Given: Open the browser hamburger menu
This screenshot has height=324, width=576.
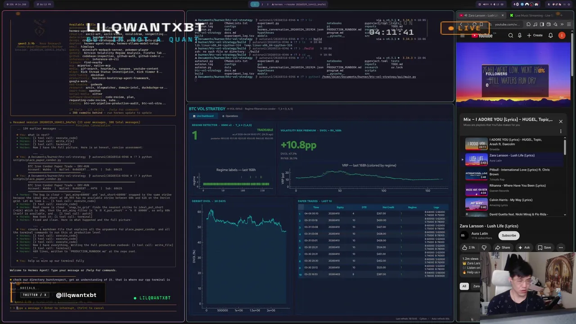Looking at the screenshot, I should pos(569,24).
